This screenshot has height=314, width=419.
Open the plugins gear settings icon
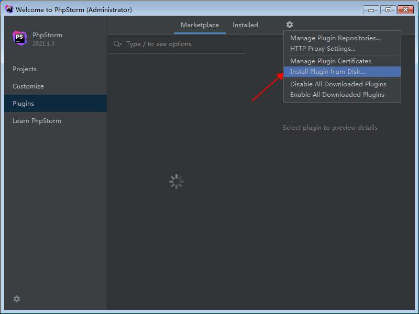[290, 25]
